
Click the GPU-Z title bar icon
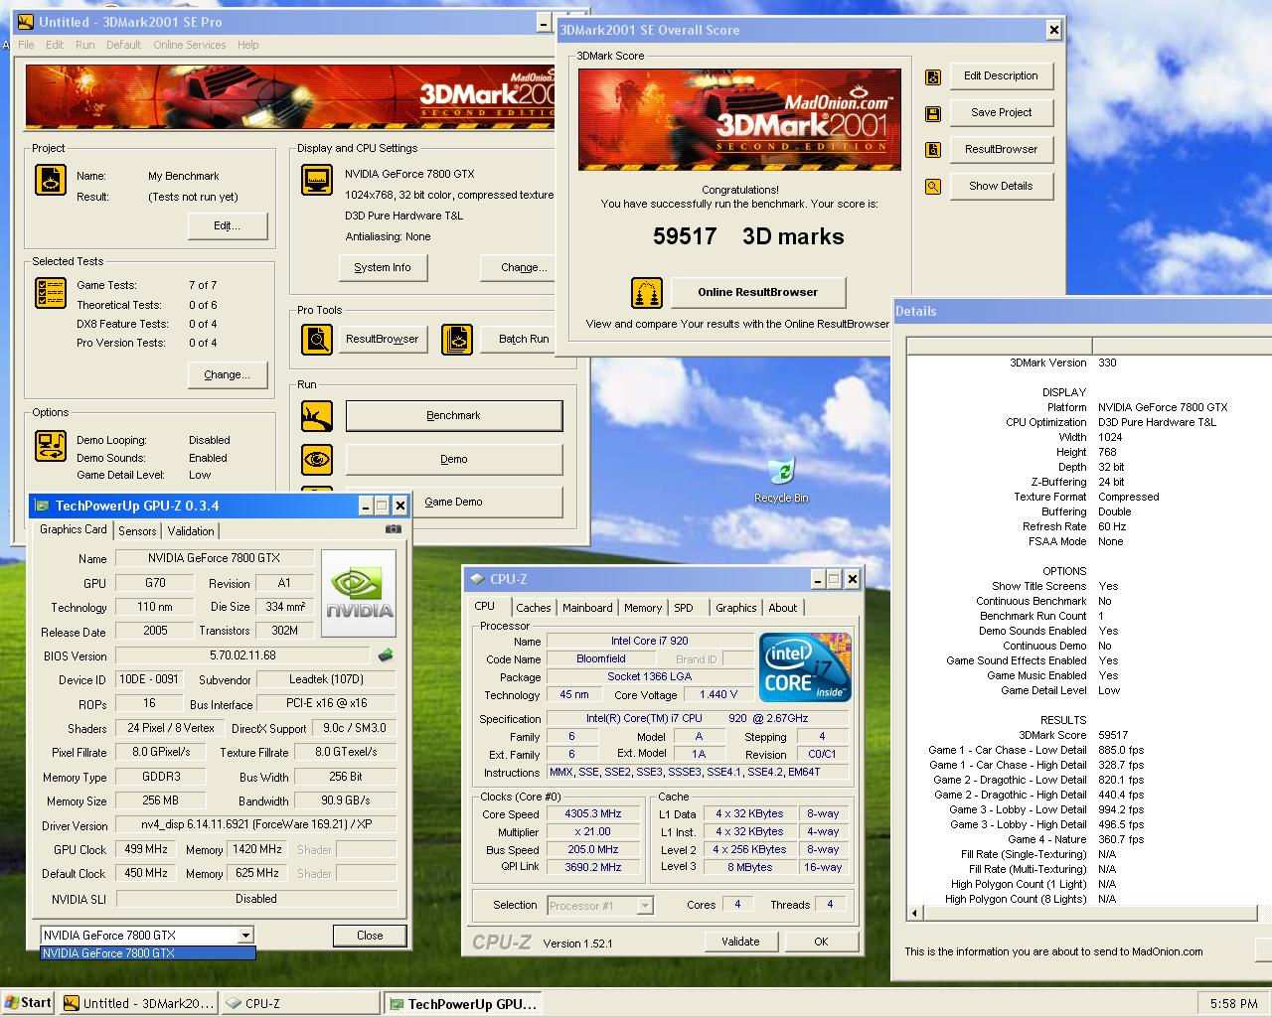click(x=43, y=506)
